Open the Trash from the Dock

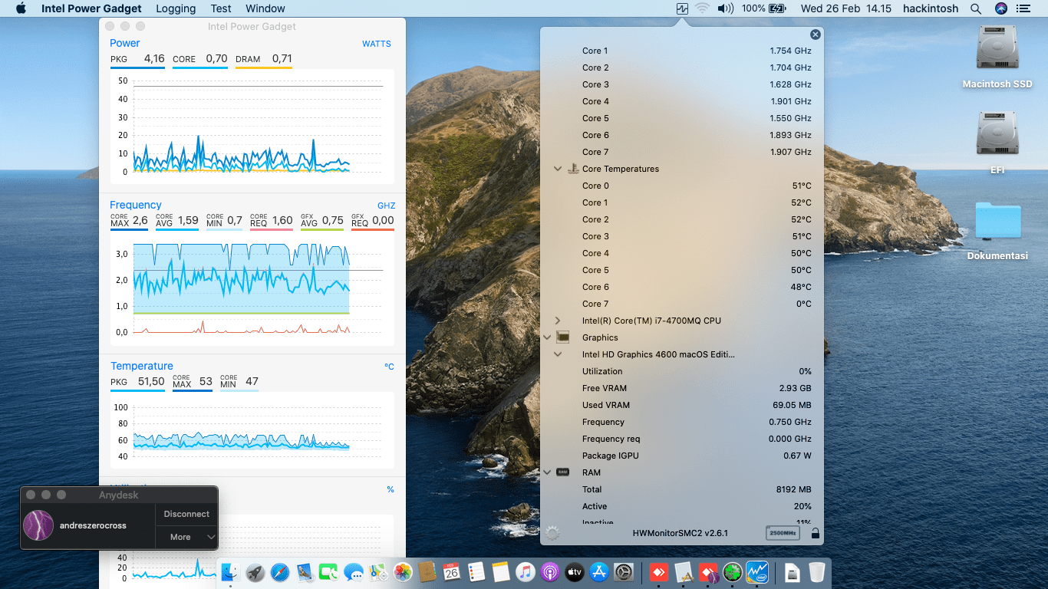point(817,571)
